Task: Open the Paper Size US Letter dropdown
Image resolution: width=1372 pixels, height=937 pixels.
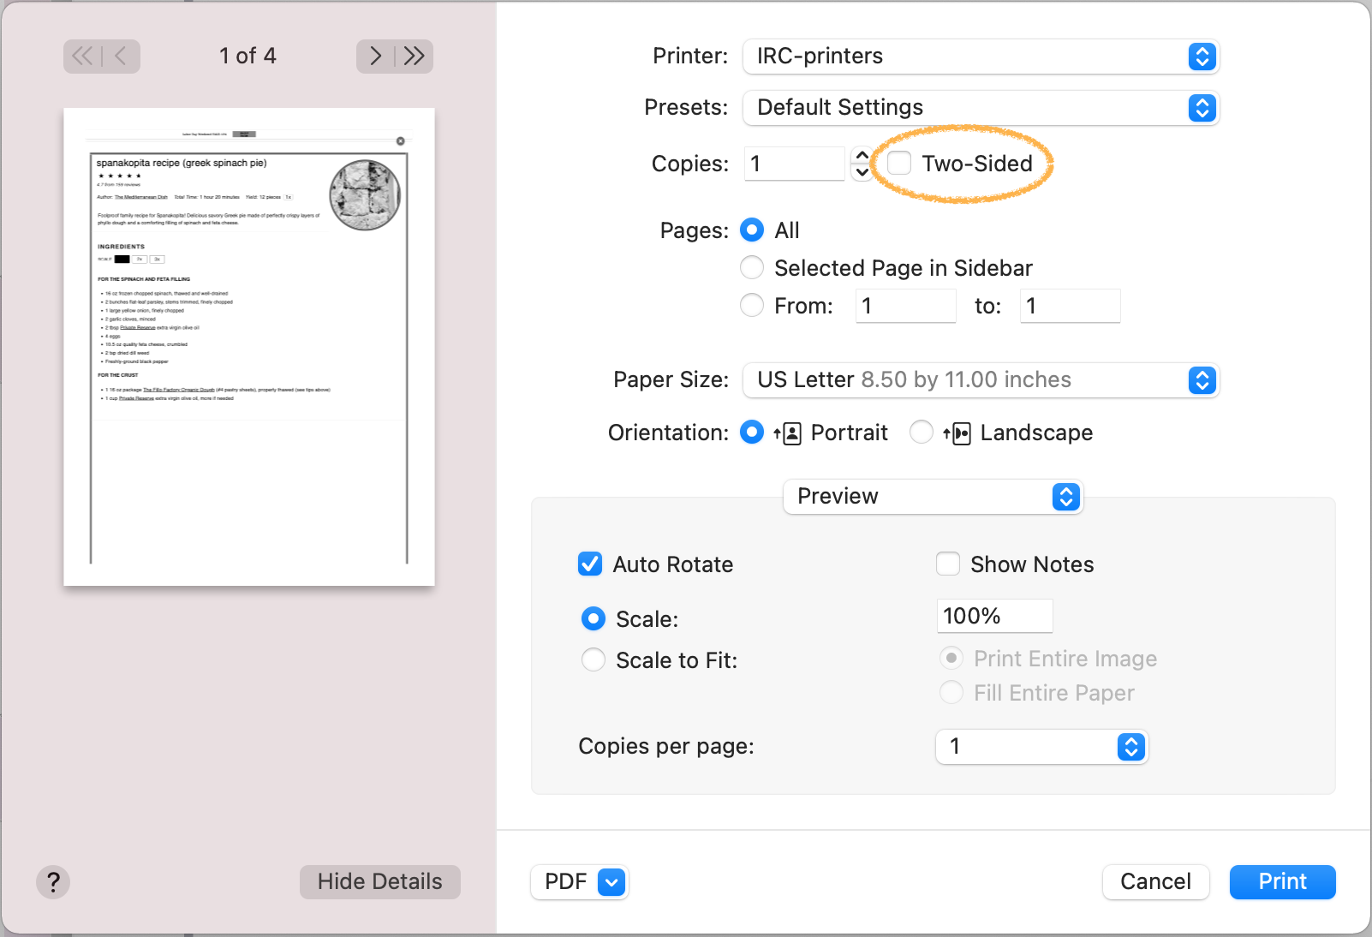Action: 981,380
